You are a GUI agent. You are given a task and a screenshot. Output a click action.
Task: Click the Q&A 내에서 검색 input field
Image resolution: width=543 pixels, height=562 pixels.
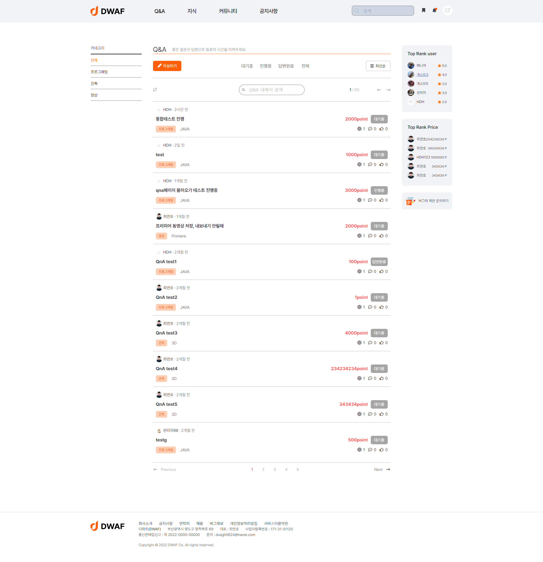(272, 90)
